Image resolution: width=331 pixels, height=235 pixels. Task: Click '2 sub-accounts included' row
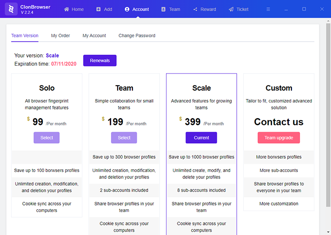click(124, 190)
